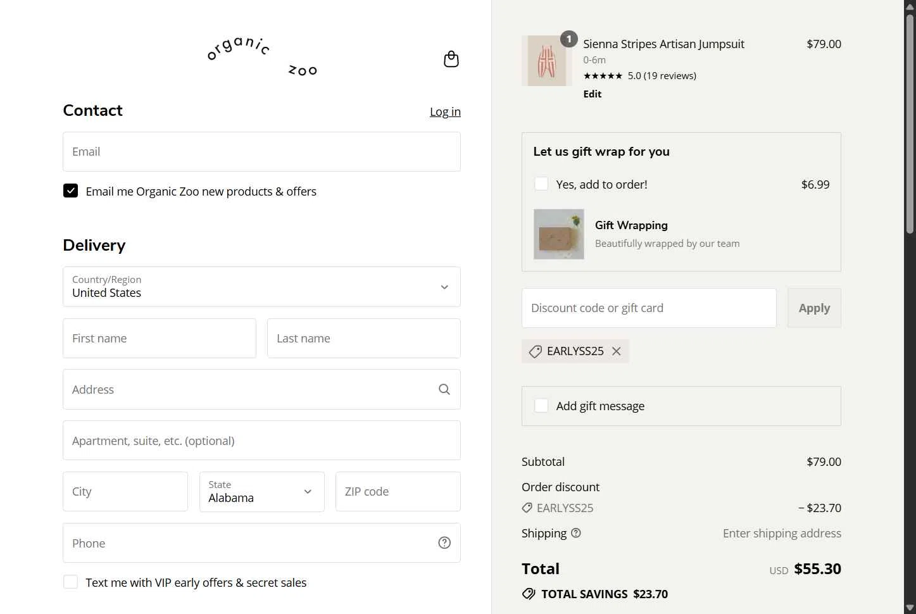Click the order discount EARLYSS25 tag icon
This screenshot has width=916, height=614.
click(x=527, y=508)
